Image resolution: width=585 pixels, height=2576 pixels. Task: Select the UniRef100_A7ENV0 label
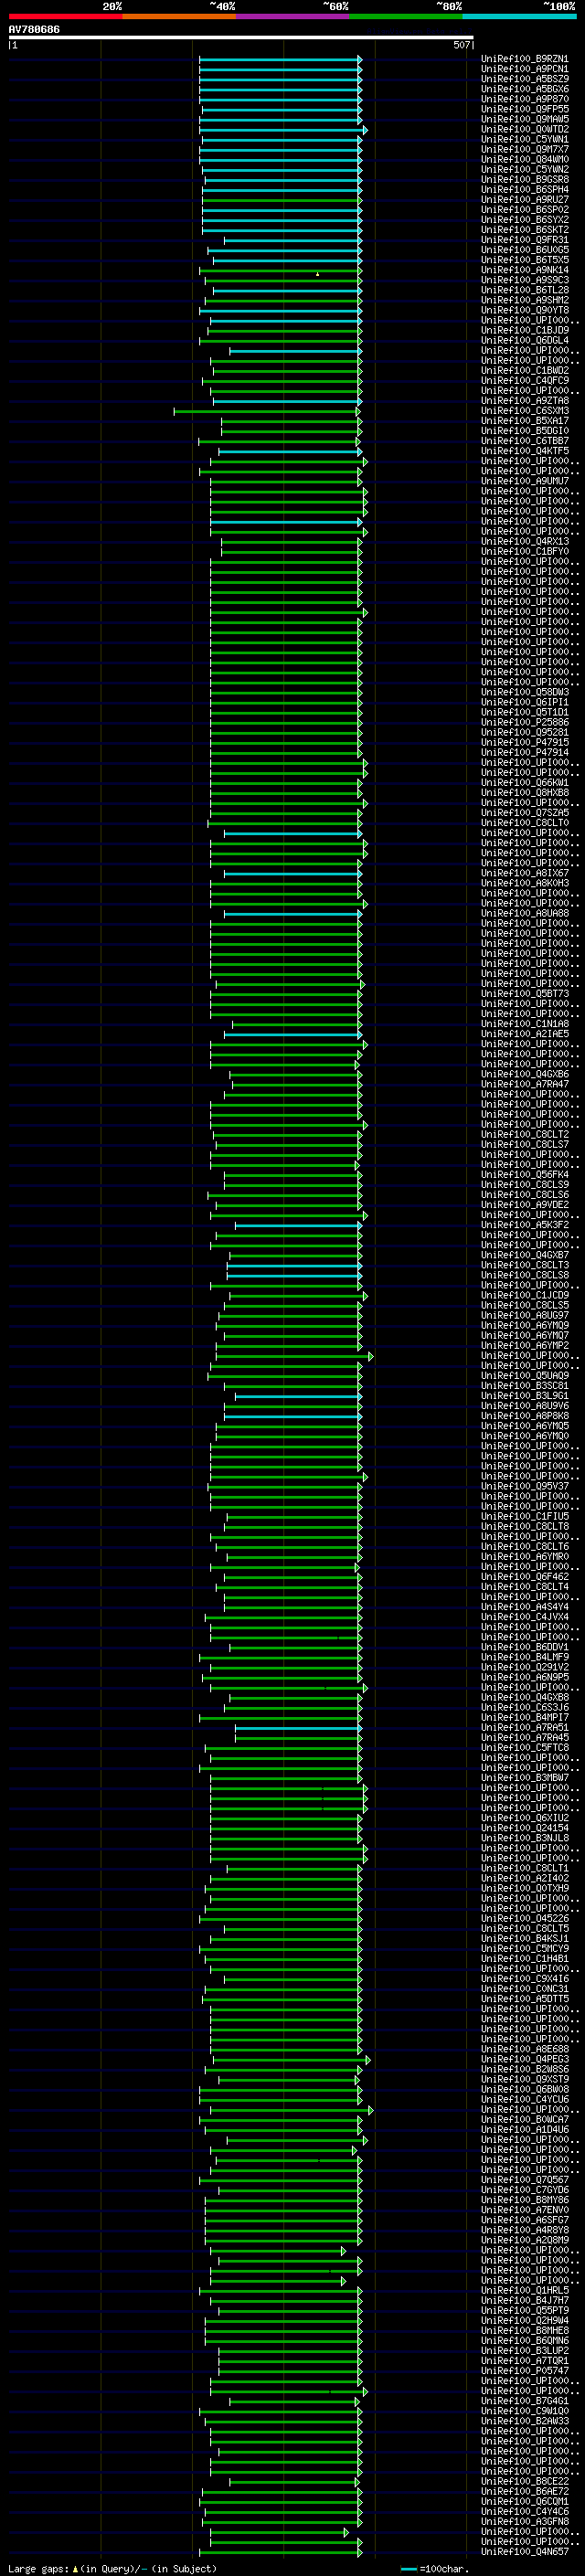coord(524,2210)
